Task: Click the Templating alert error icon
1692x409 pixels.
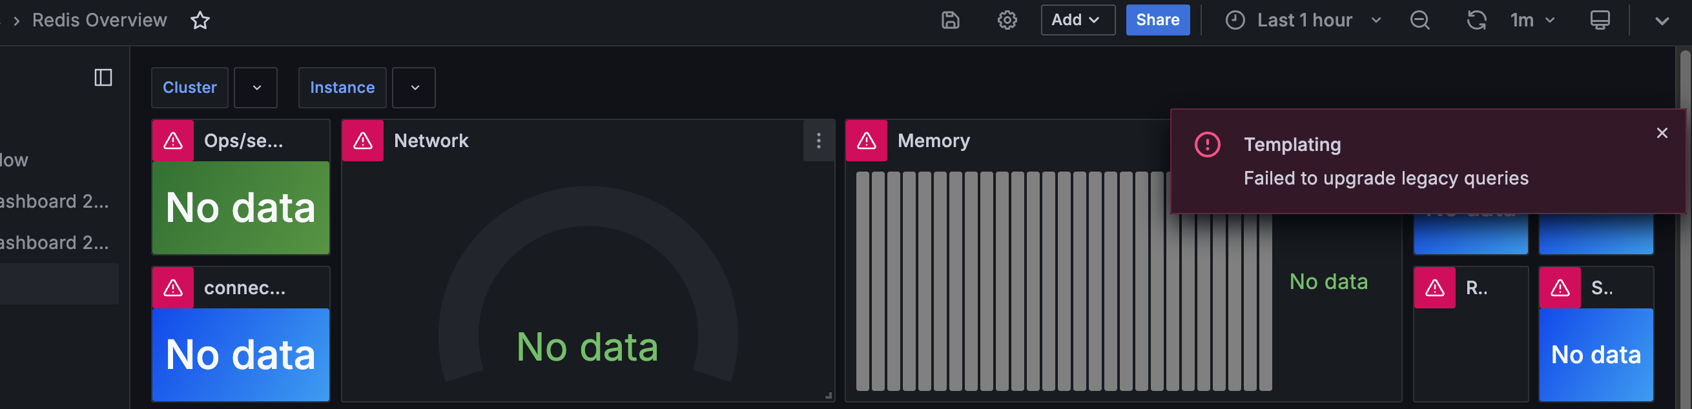Action: (x=1207, y=145)
